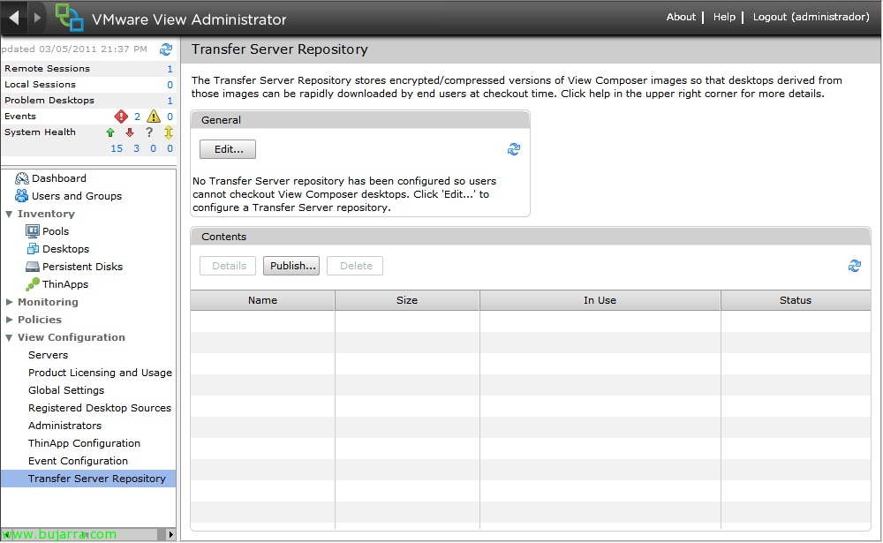Viewport: 883px width, 543px height.
Task: Refresh the Contents panel
Action: coord(854,266)
